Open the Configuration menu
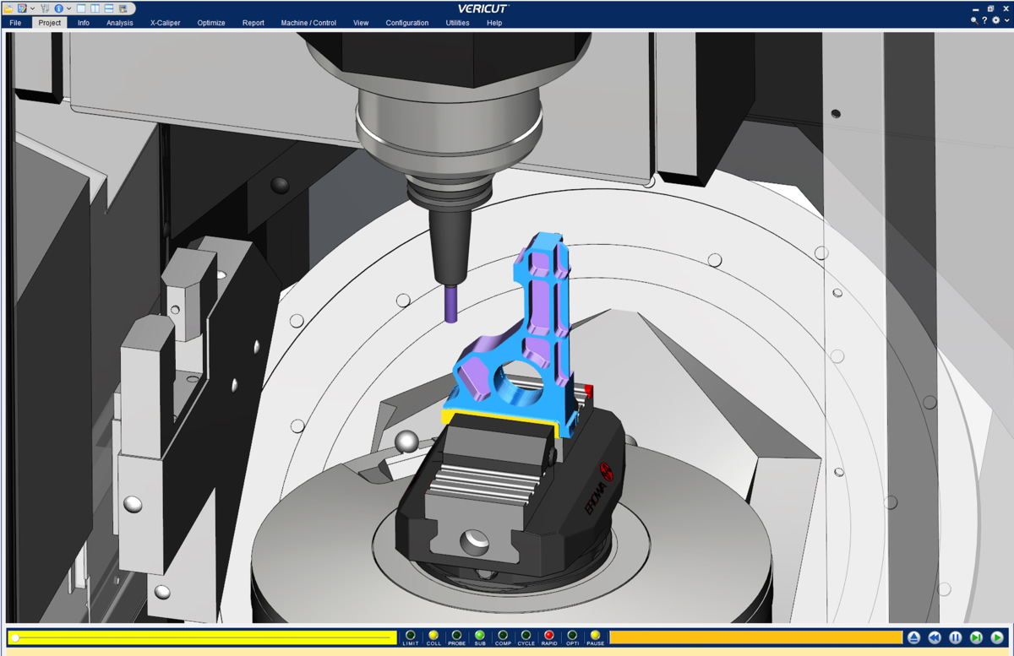The height and width of the screenshot is (656, 1014). point(407,23)
